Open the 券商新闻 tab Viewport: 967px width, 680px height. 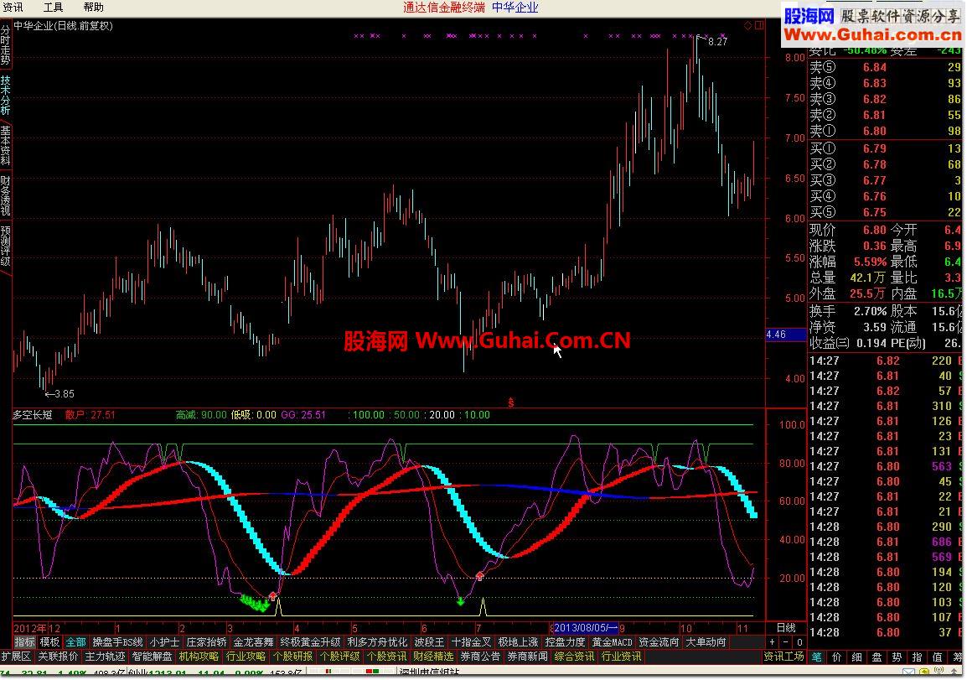(x=527, y=657)
